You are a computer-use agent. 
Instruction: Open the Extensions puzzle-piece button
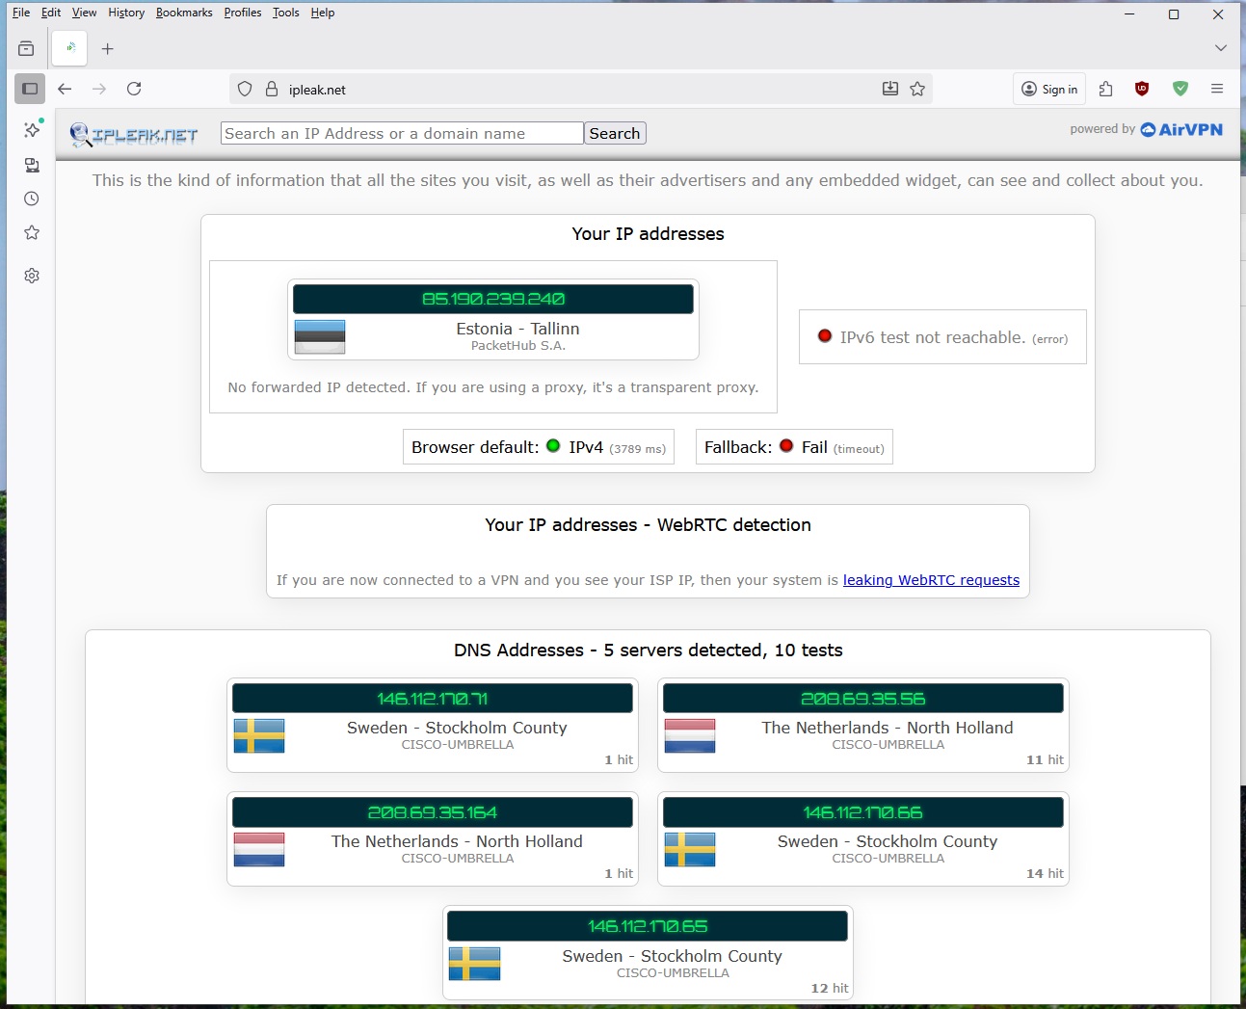pos(1105,89)
